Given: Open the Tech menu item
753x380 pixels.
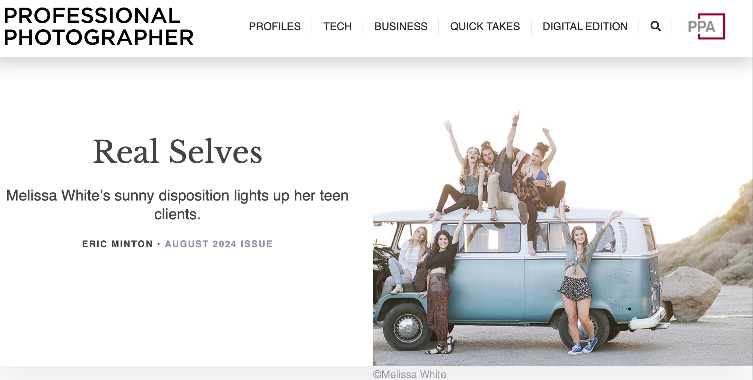Looking at the screenshot, I should [x=337, y=26].
